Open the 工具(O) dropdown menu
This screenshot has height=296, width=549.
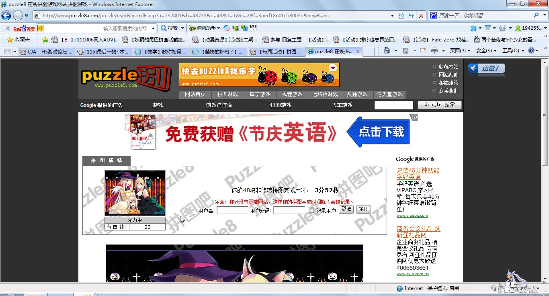513,51
